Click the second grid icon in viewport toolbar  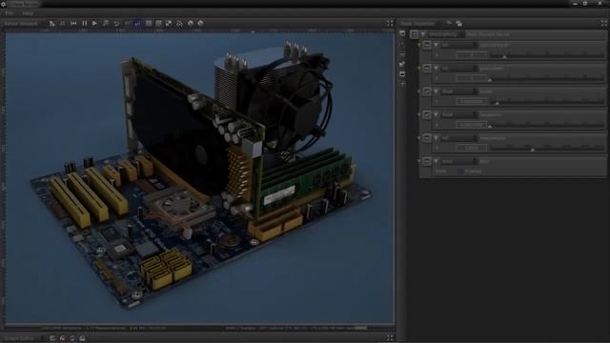158,23
